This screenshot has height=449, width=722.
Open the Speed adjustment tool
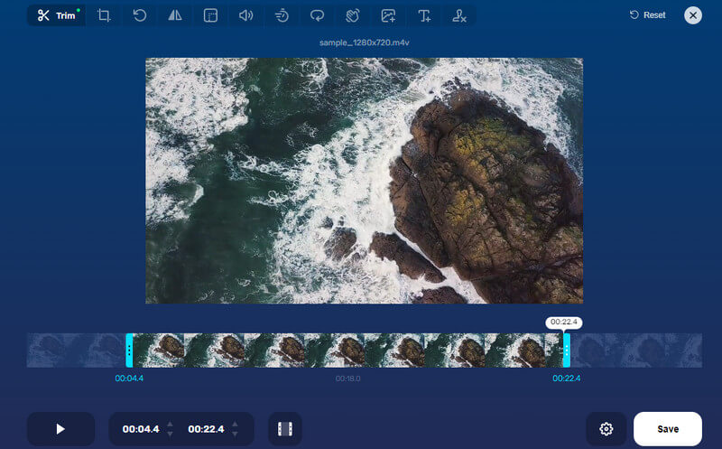[x=281, y=15]
